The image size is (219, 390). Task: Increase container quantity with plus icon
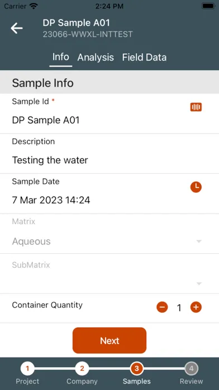pos(196,307)
